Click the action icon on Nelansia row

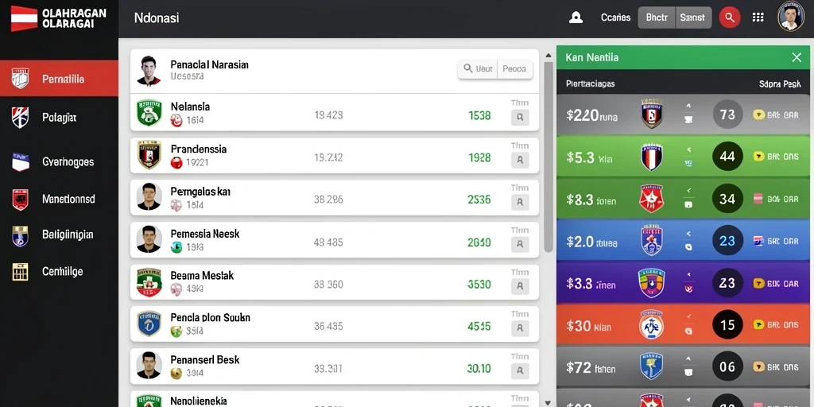pos(520,118)
